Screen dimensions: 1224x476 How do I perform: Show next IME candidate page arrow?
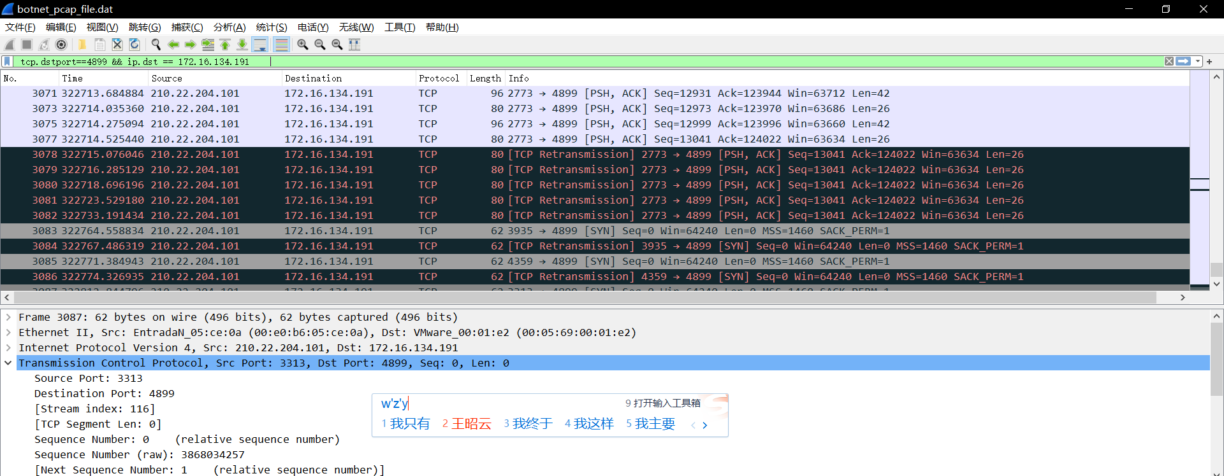(x=705, y=425)
